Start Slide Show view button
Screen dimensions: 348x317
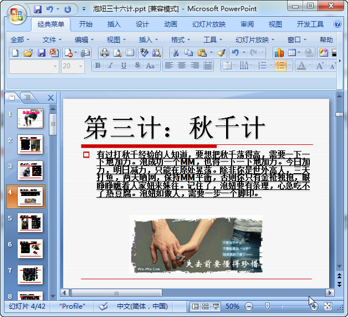tap(216, 306)
